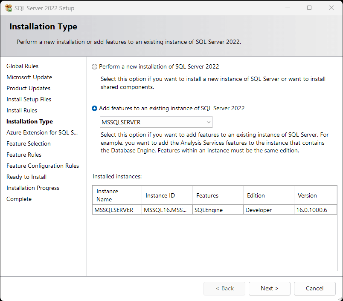Click the SQLEngine features cell
Viewport: 343px width, 301px height.
click(x=218, y=210)
